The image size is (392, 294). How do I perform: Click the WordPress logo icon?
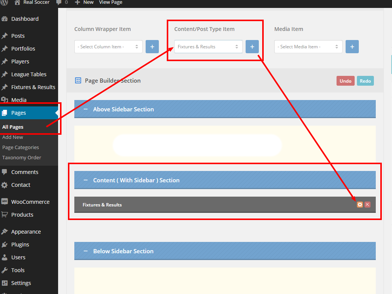(x=5, y=2)
